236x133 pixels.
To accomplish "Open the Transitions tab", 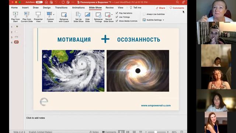I will pos(61,7).
